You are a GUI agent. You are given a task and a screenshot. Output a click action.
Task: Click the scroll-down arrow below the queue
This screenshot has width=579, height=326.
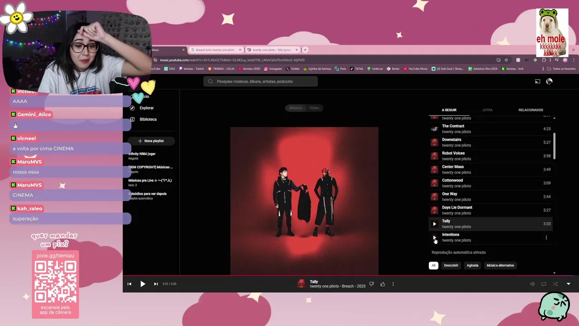pos(554,273)
